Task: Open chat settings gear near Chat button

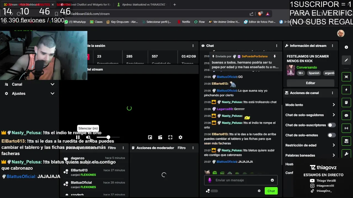Action: tap(259, 191)
